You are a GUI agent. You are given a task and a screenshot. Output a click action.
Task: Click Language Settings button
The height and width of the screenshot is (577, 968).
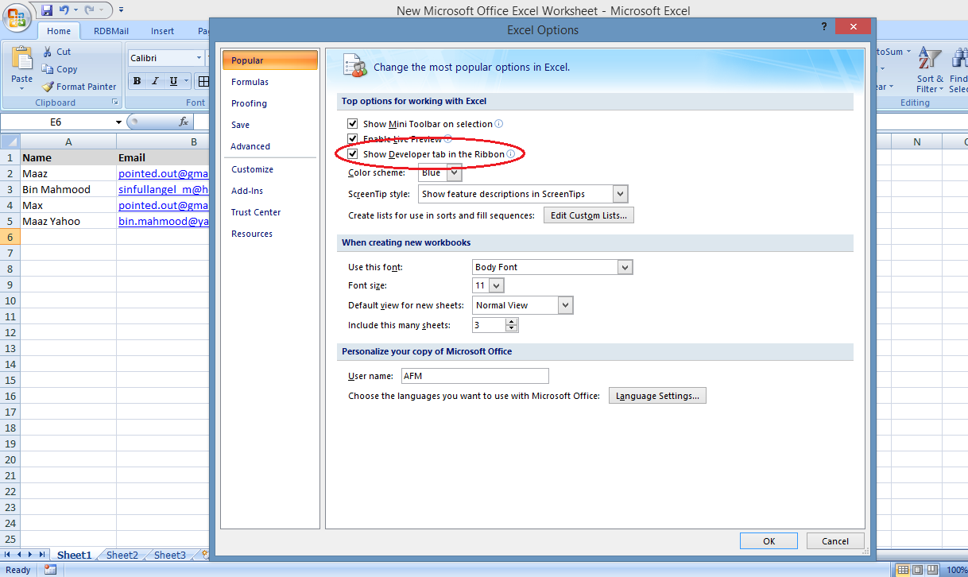(657, 396)
